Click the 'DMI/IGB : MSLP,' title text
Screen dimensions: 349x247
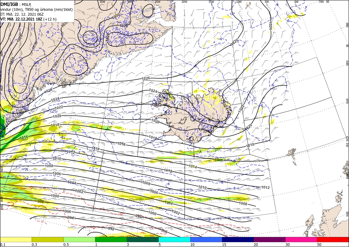tap(16, 4)
